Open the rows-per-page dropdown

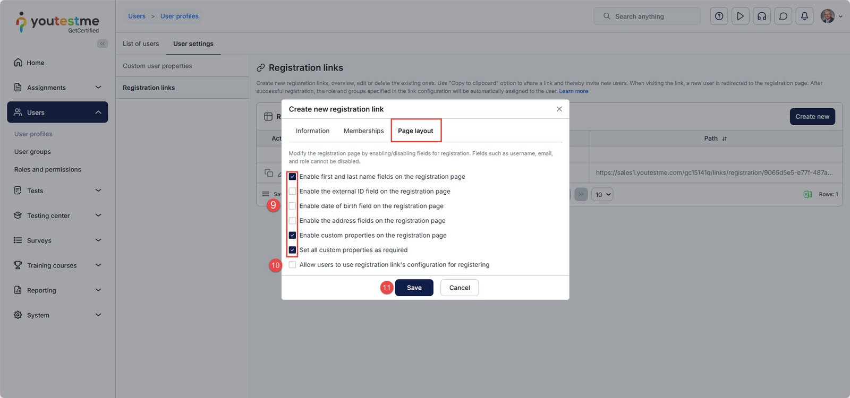[602, 195]
